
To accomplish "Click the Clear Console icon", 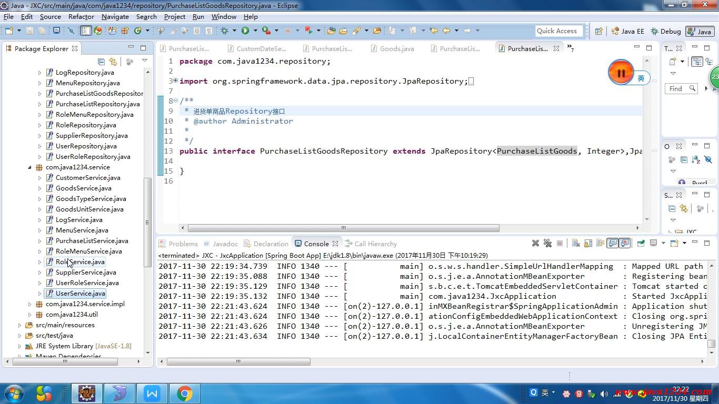I will click(576, 243).
